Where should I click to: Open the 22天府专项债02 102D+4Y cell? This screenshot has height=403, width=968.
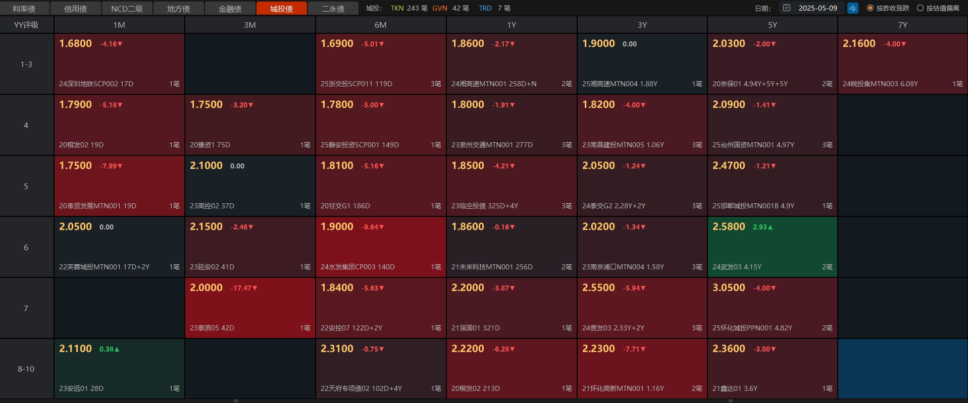381,369
